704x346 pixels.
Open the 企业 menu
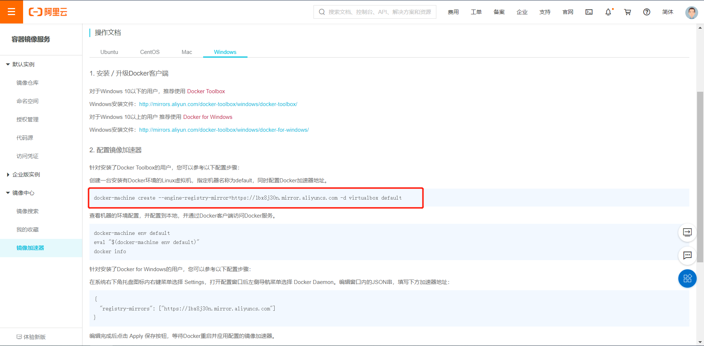tap(522, 12)
